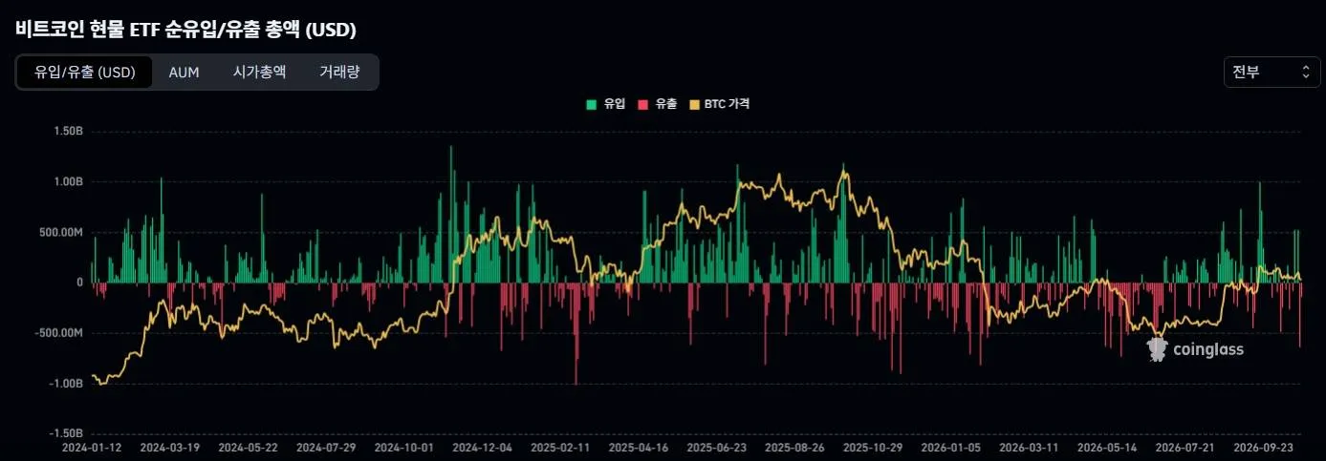Click the 2025-06-23 date label
The width and height of the screenshot is (1326, 461).
click(716, 447)
